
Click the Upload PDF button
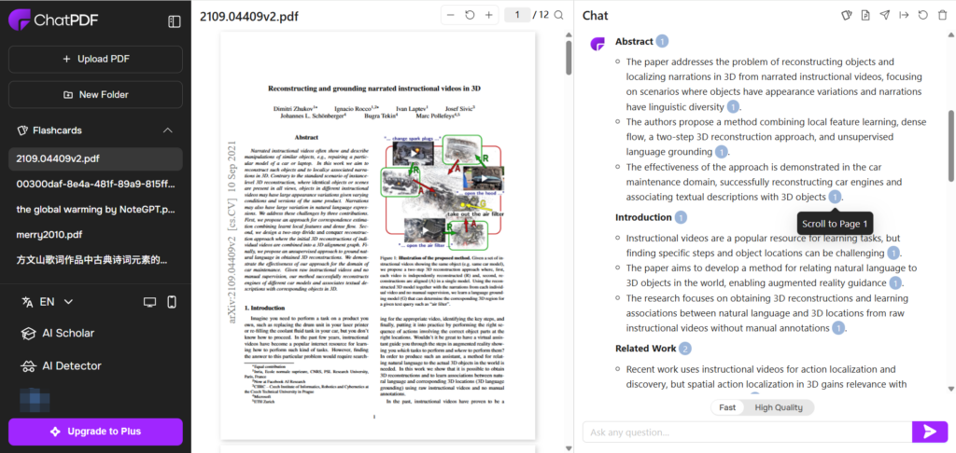click(x=95, y=59)
